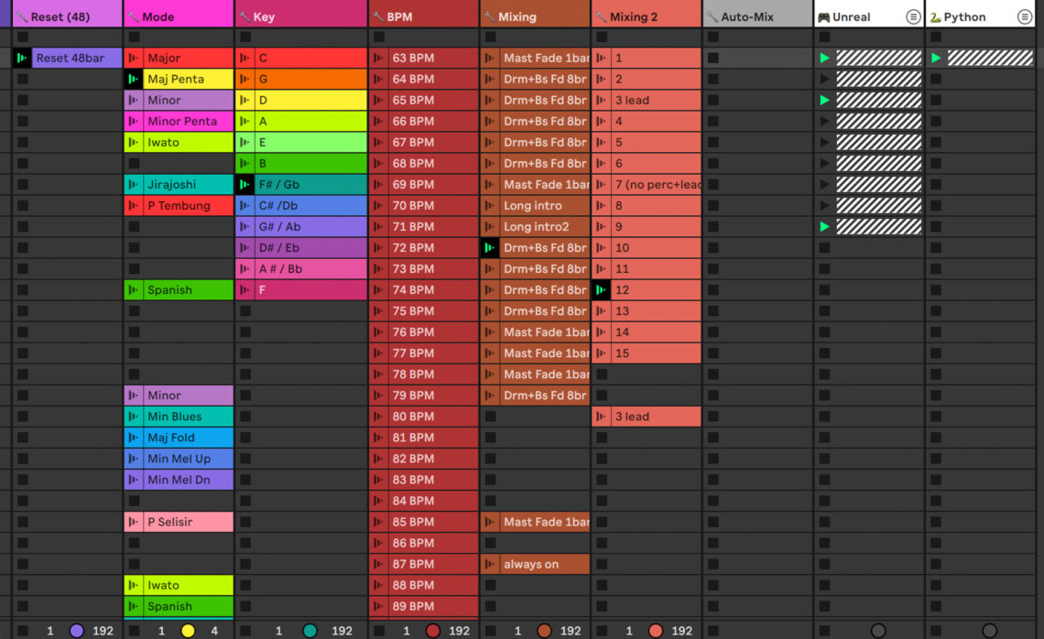Click the green launch arrow on the 3 lead row of Unreal
This screenshot has height=639, width=1044.
pyautogui.click(x=824, y=99)
